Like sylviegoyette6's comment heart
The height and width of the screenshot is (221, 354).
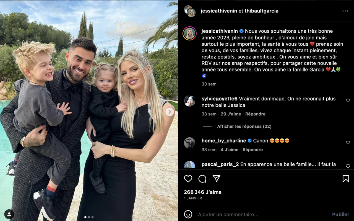(x=348, y=101)
